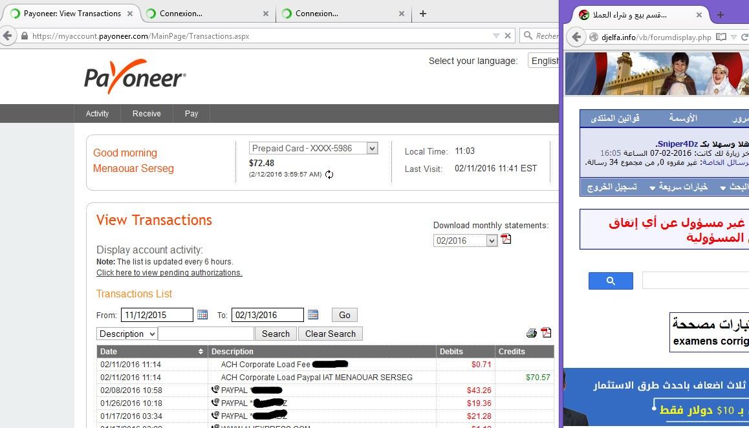Click the phone icon on the $21.28 PAYPAL row
749x428 pixels.
pos(215,415)
